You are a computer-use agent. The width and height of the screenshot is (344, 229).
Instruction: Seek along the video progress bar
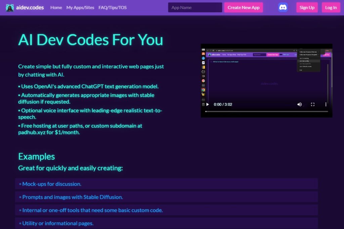point(266,111)
